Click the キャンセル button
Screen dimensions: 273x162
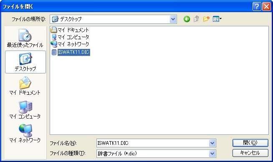coord(250,153)
